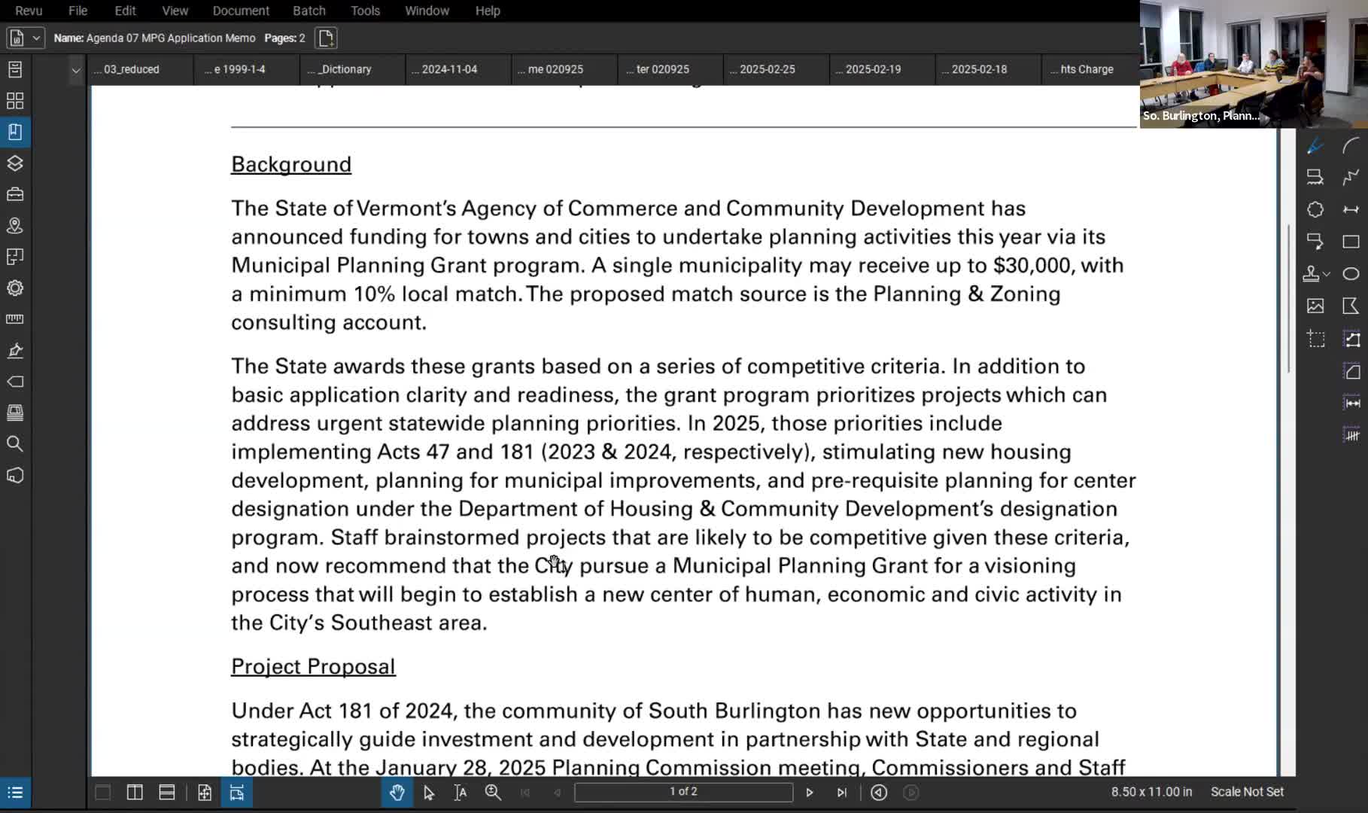Open the Help menu

coord(488,11)
